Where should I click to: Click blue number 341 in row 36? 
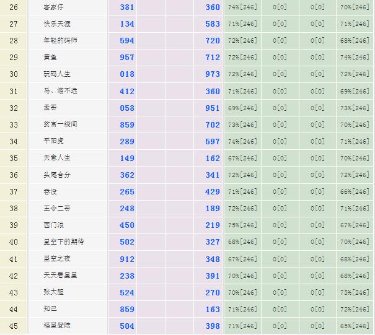[x=213, y=175]
